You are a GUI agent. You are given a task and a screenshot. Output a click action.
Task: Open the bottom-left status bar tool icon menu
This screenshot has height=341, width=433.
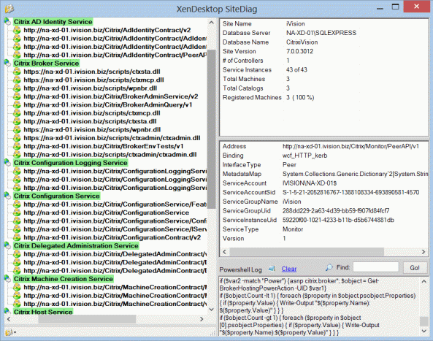click(10, 332)
